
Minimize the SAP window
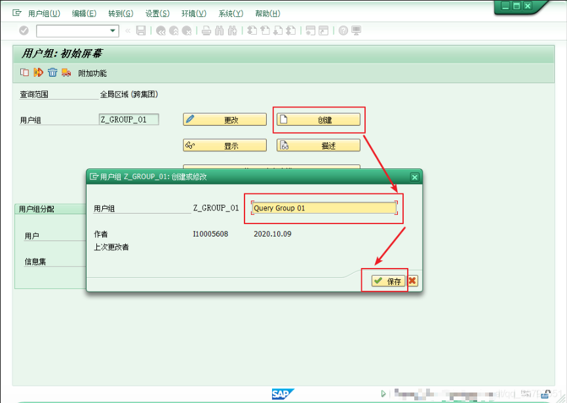point(505,6)
